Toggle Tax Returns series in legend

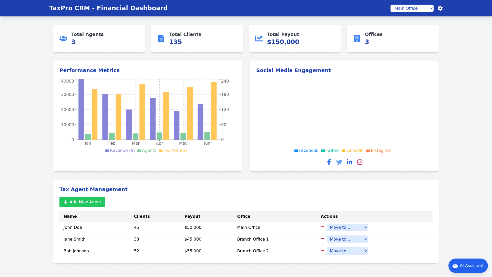[x=173, y=151]
